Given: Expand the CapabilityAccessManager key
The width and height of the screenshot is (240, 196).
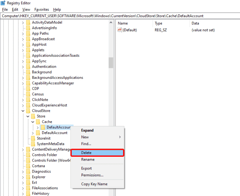Looking at the screenshot, I should tap(23, 83).
